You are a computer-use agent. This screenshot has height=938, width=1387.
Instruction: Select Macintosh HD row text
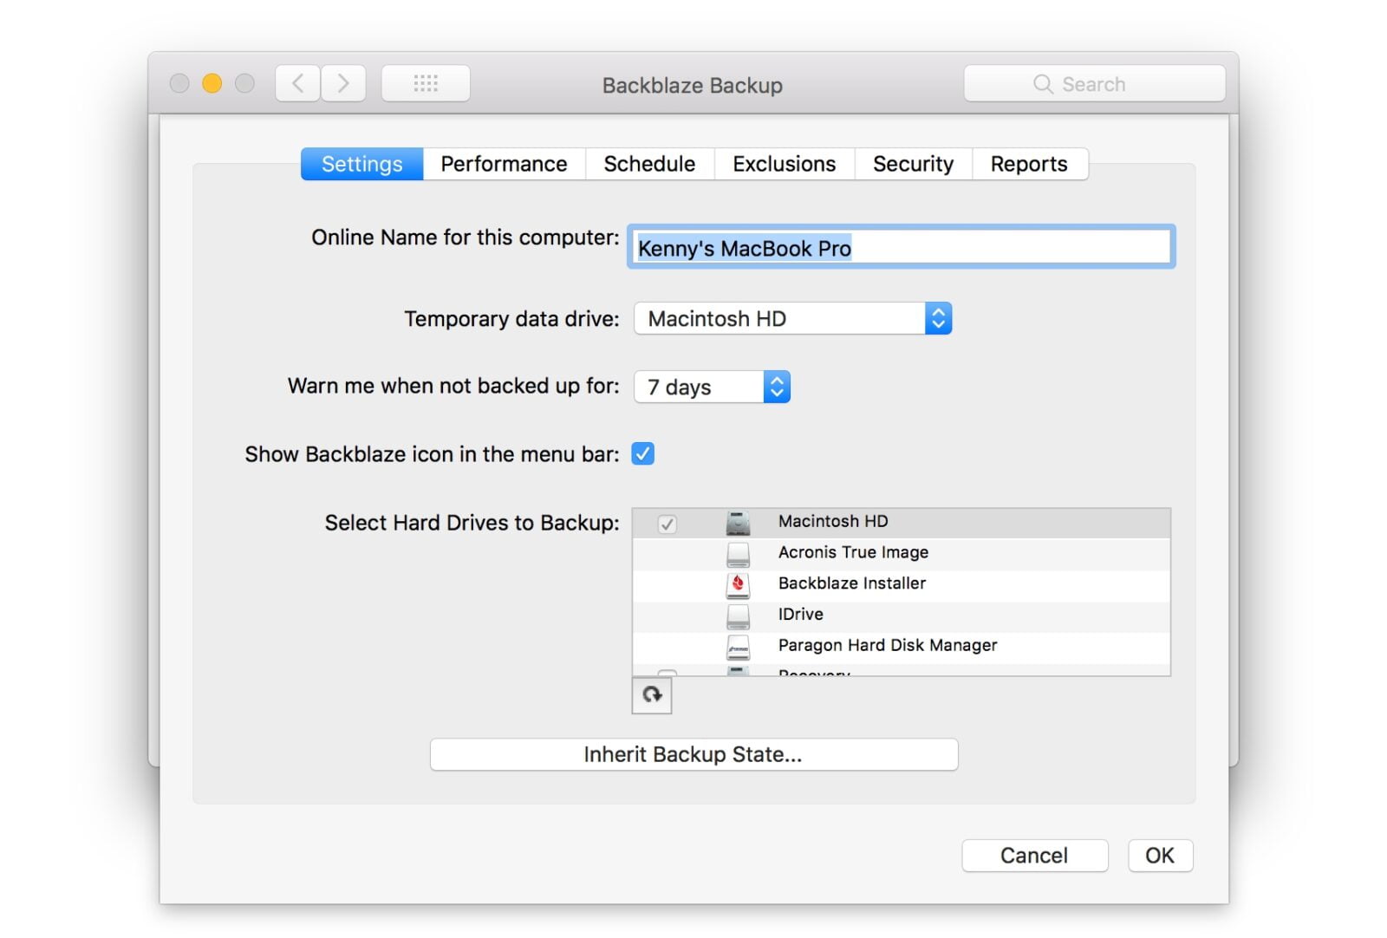pos(833,521)
